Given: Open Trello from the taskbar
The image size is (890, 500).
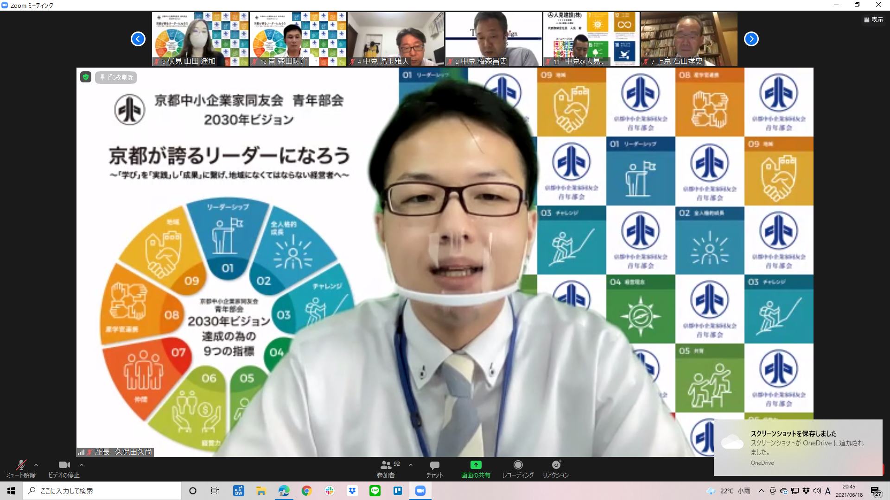Looking at the screenshot, I should [x=397, y=491].
